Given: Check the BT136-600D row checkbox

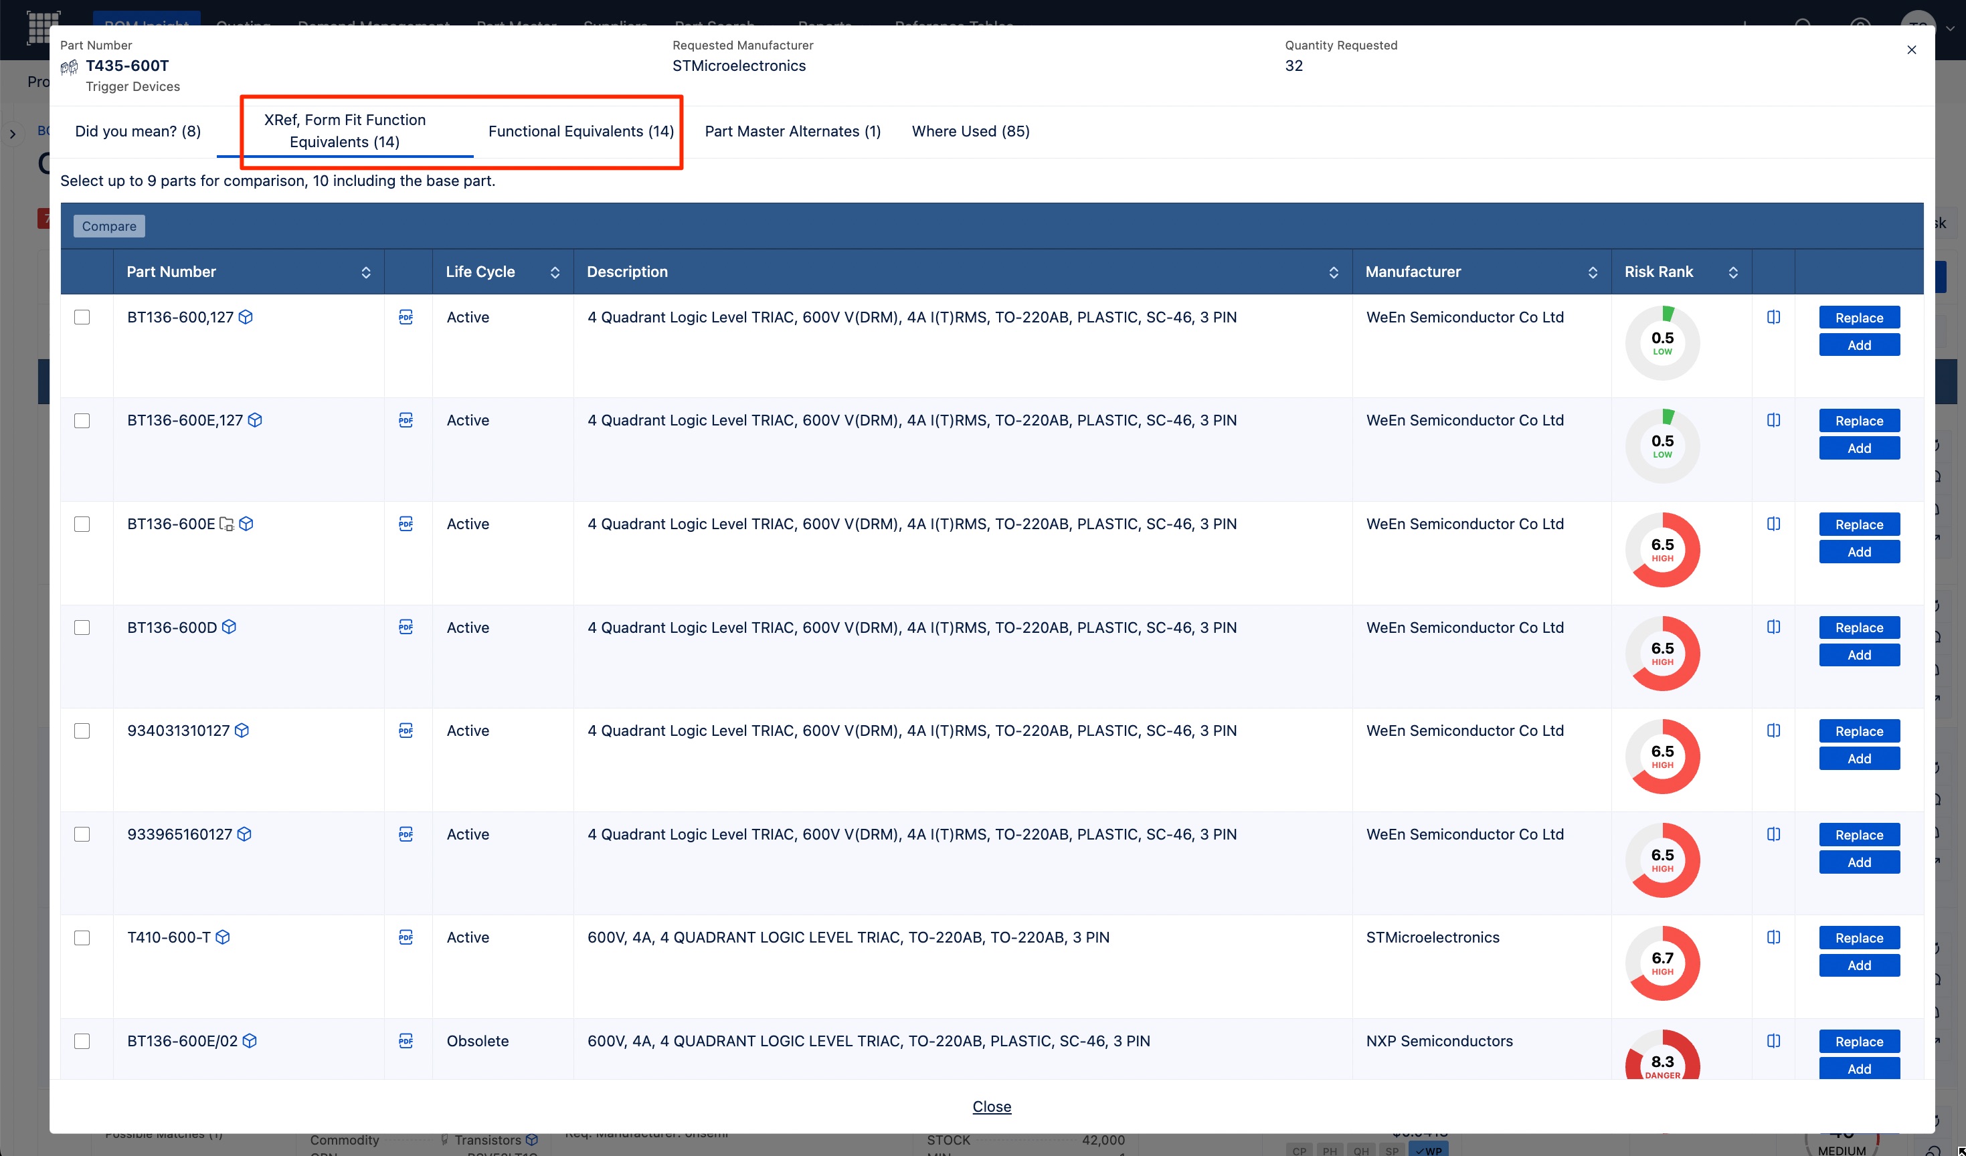Looking at the screenshot, I should click(x=82, y=627).
